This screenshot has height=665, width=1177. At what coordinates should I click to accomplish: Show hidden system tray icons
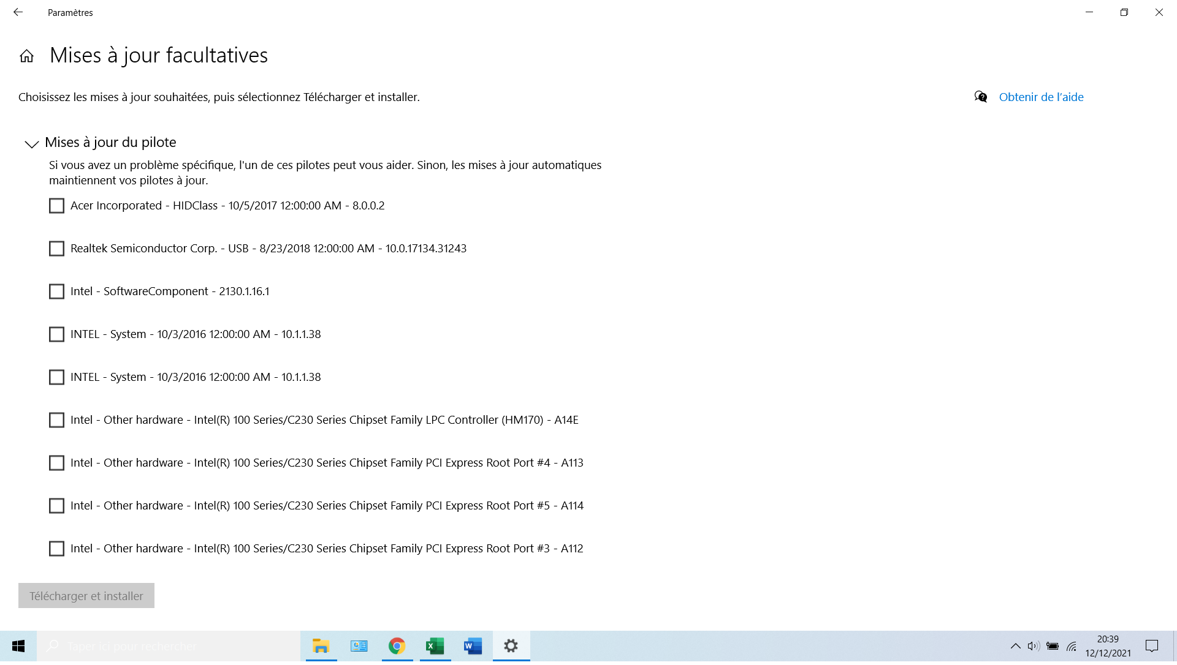(1015, 646)
